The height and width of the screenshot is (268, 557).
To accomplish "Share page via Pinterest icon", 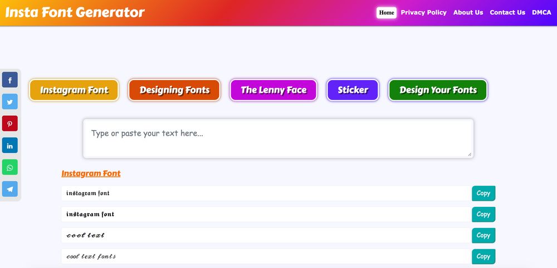I will tap(10, 124).
